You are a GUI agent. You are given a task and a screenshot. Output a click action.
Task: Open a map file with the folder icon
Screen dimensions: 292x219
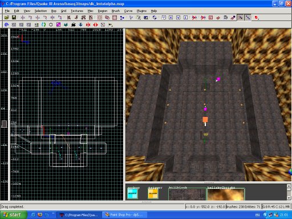[7, 18]
